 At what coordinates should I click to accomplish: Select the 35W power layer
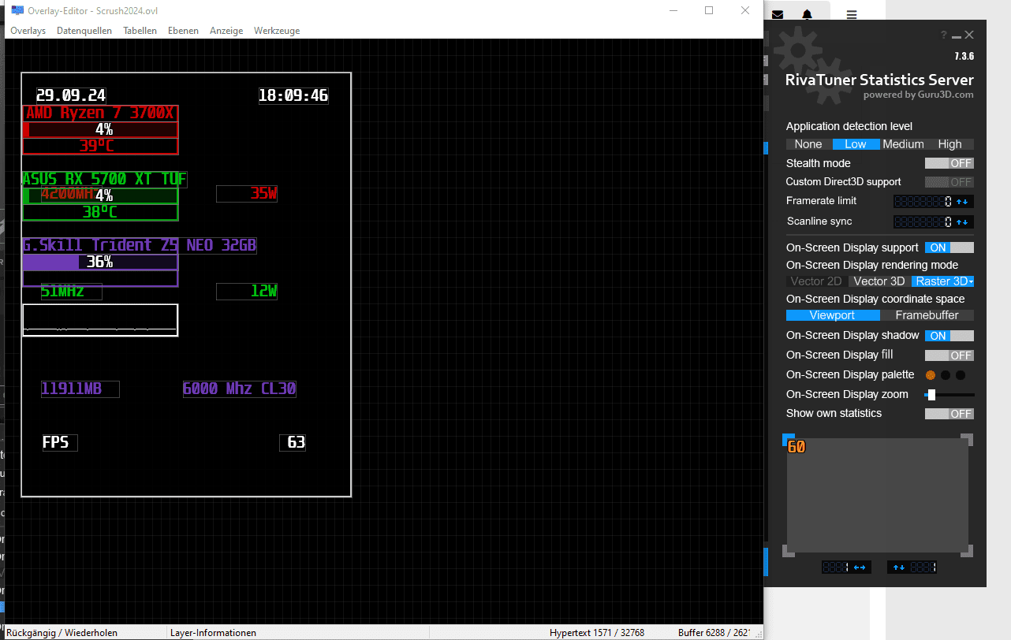tap(247, 194)
